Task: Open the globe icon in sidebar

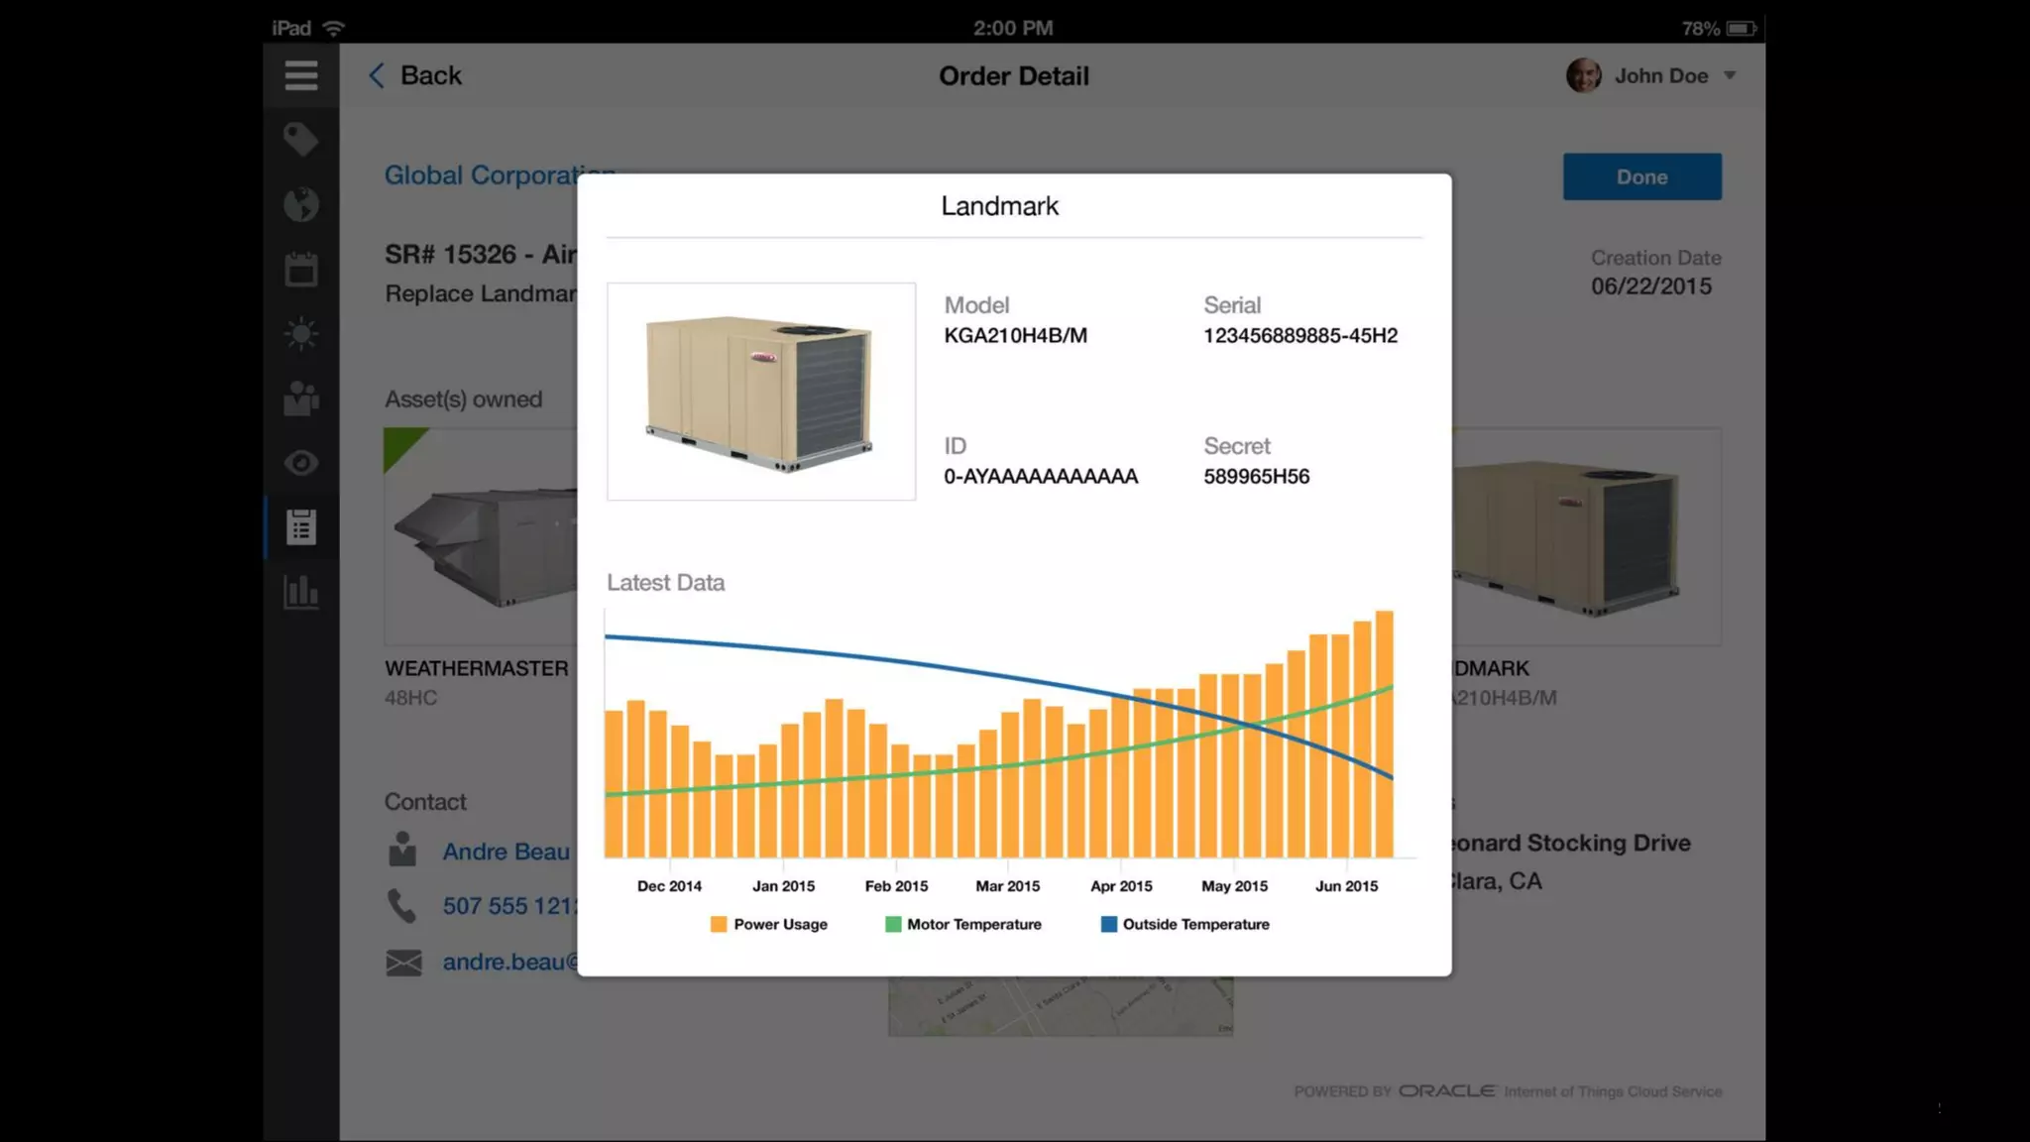Action: tap(300, 204)
